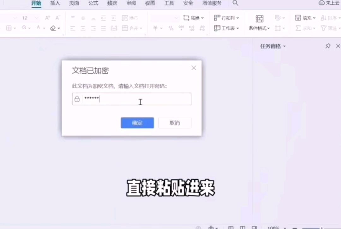Open the 求和 sum dropdown

click(x=305, y=28)
